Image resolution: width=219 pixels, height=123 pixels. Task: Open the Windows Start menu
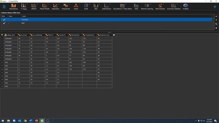pos(3,121)
